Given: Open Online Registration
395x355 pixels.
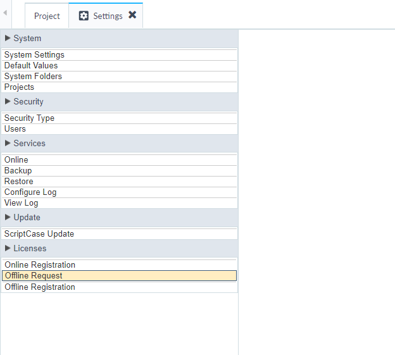Looking at the screenshot, I should coord(119,265).
